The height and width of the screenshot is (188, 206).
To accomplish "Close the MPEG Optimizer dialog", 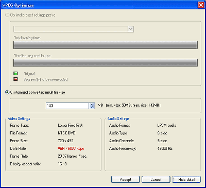I will 200,5.
